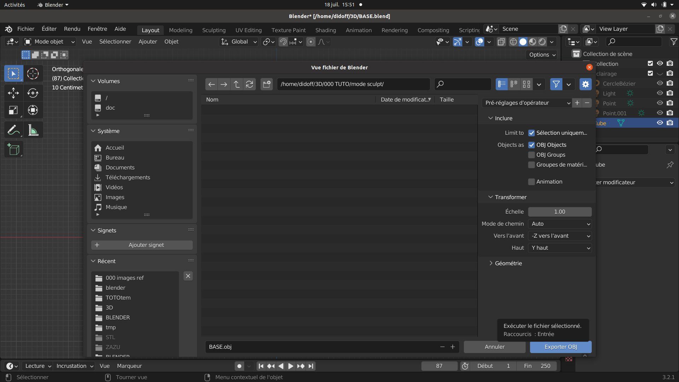Open Haut axis dropdown
The height and width of the screenshot is (382, 679).
coord(559,248)
